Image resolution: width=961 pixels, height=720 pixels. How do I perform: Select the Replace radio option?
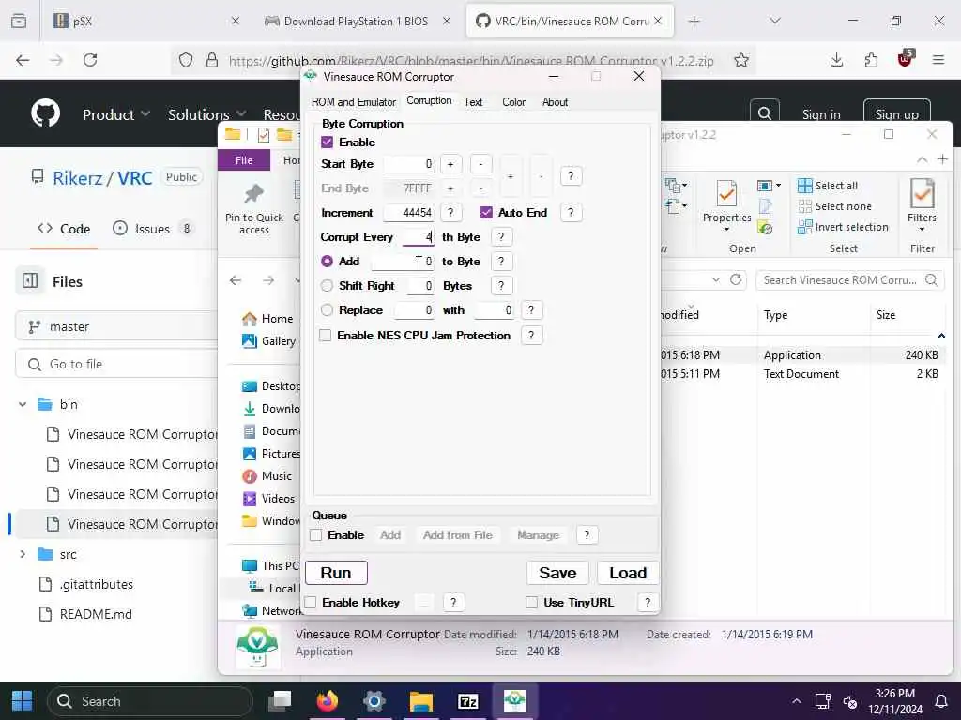[x=328, y=310]
